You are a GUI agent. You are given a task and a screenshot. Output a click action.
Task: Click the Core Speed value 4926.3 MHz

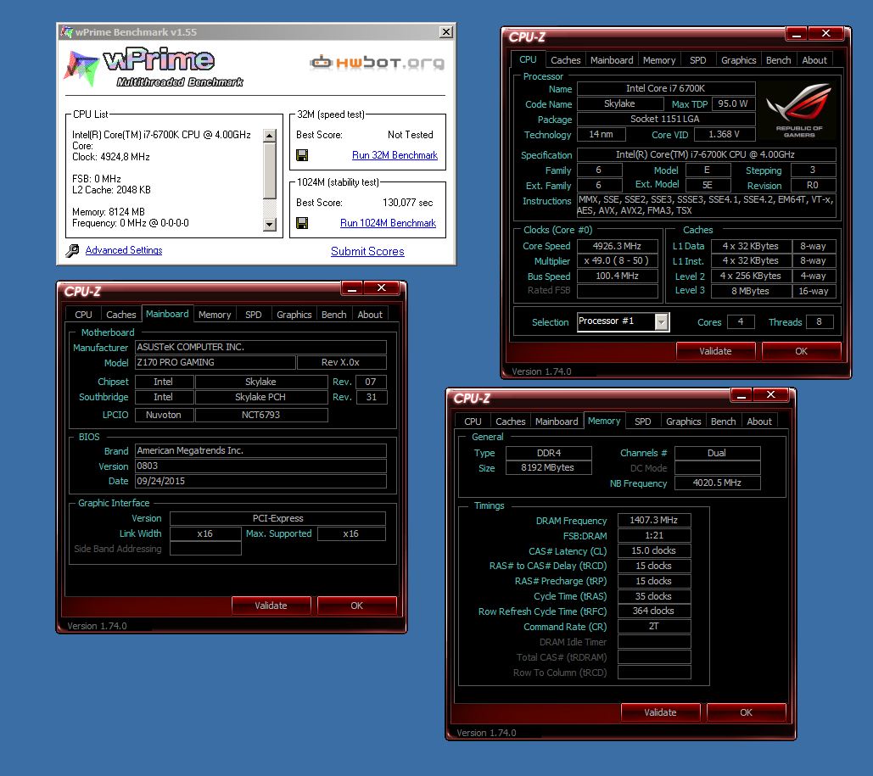coord(617,246)
